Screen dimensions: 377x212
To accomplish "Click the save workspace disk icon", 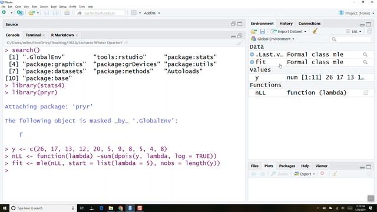I will click(262, 31).
